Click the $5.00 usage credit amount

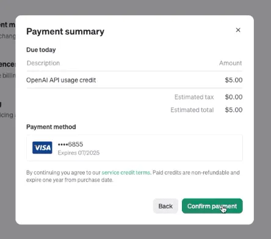234,80
